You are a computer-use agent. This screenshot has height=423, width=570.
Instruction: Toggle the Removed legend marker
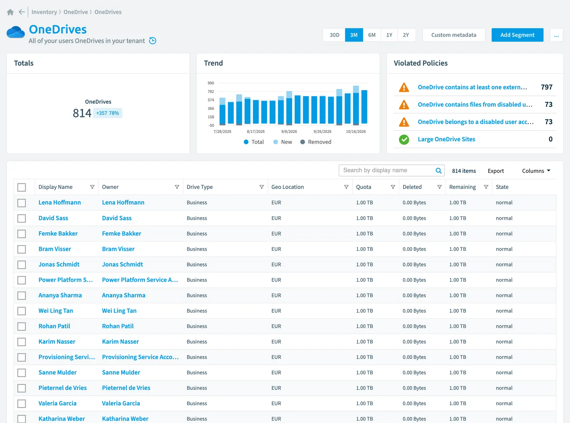(x=303, y=142)
